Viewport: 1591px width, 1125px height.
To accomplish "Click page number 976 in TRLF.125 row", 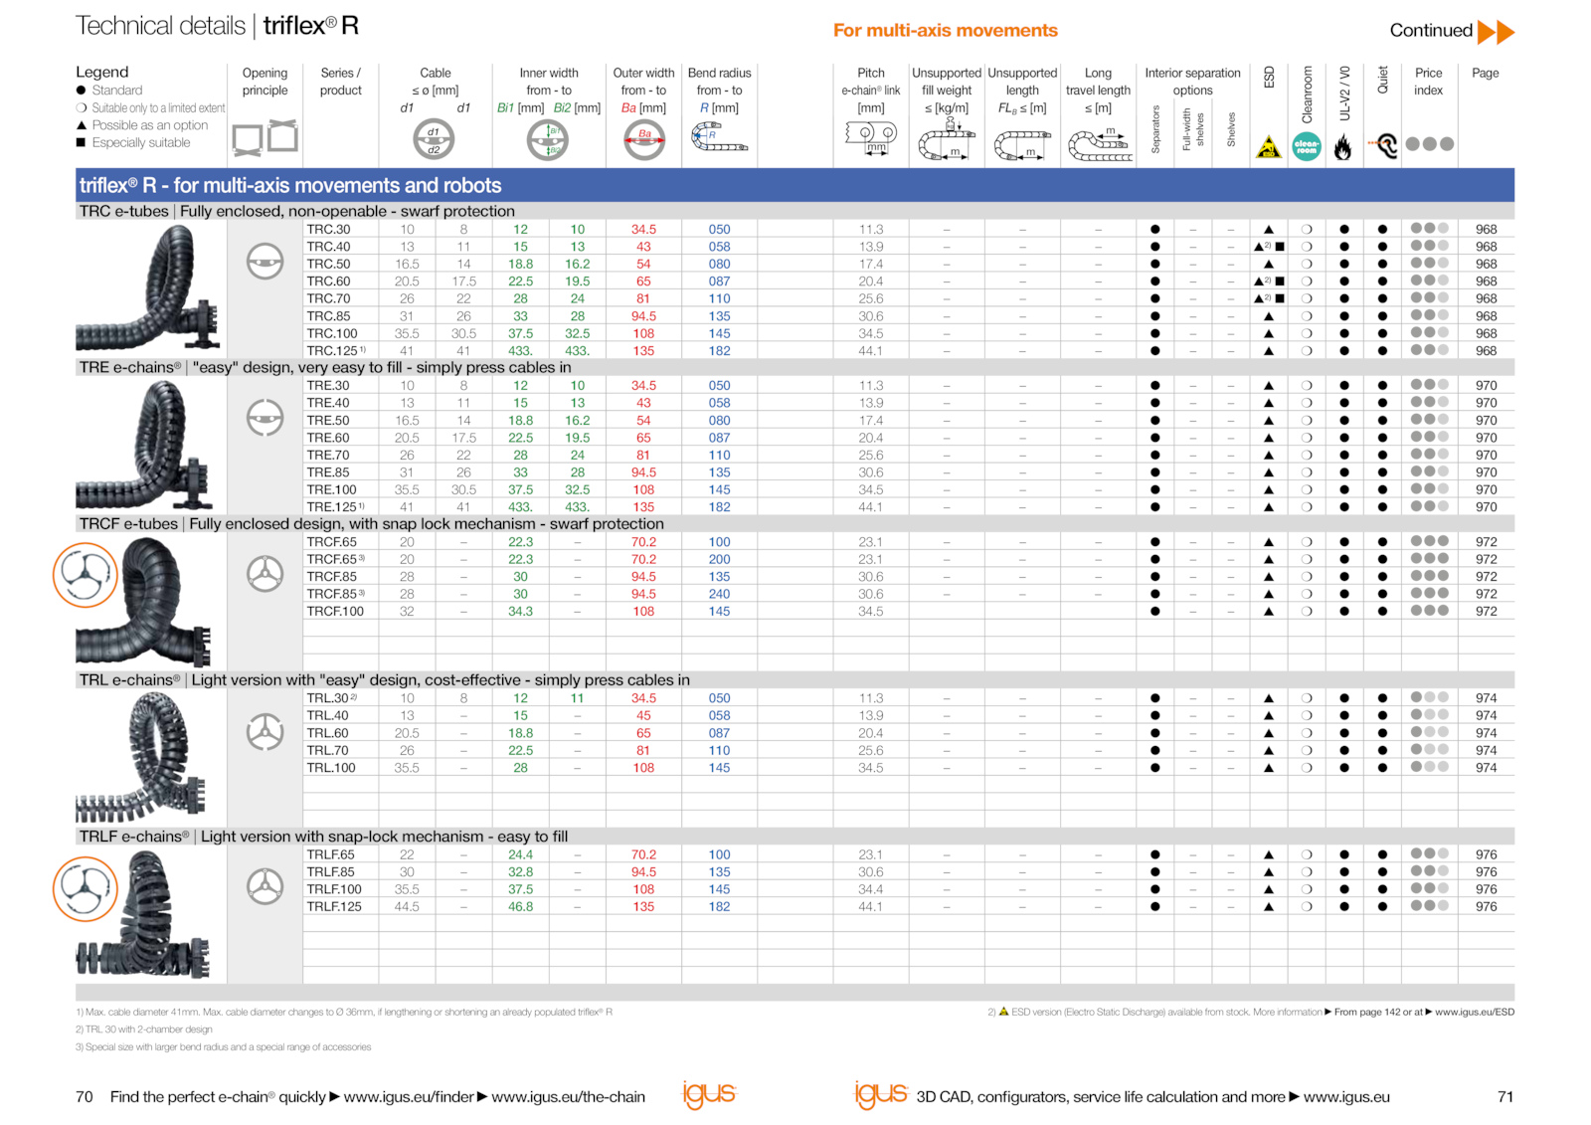I will pos(1486,907).
